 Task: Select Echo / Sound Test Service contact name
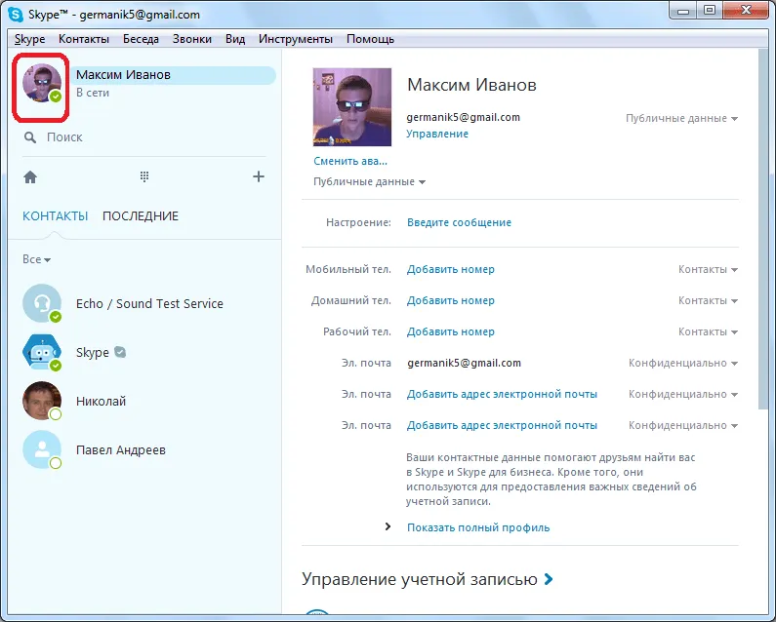(149, 303)
